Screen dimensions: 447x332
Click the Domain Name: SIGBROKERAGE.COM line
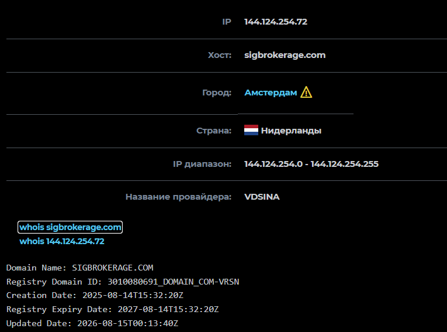tap(80, 268)
